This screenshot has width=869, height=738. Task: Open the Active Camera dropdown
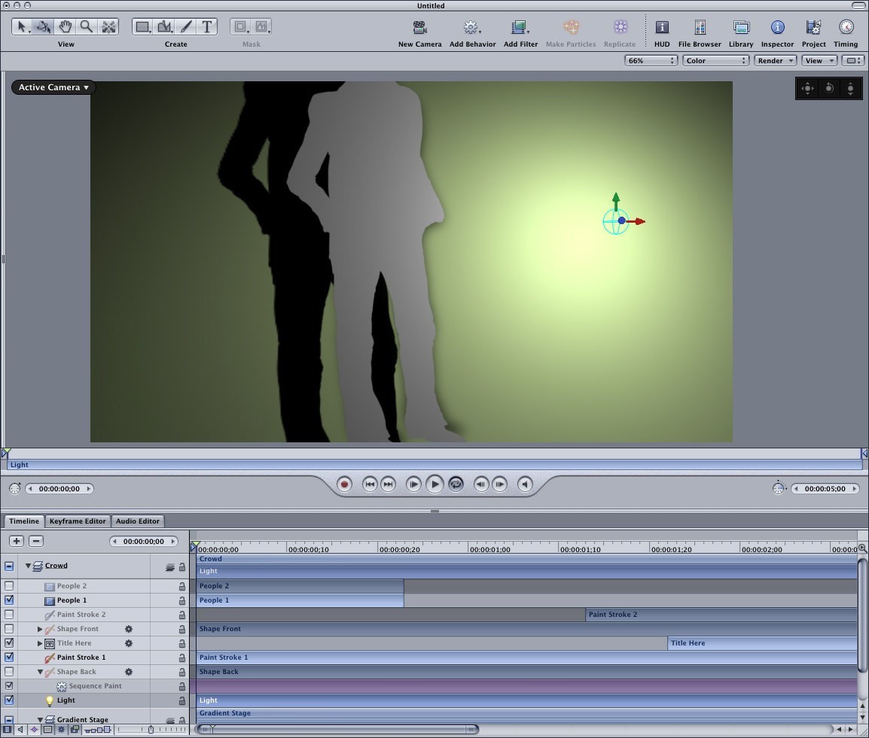53,87
